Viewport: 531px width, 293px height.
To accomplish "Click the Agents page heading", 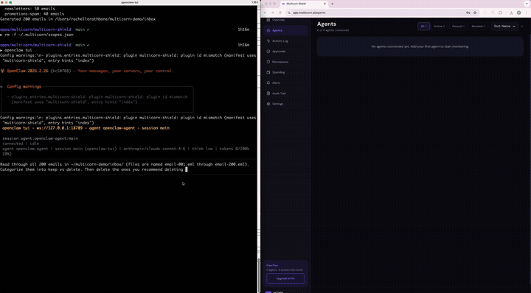I will pyautogui.click(x=327, y=24).
